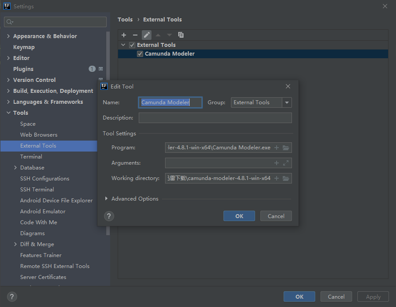The width and height of the screenshot is (396, 307).
Task: Expand Appearance & Behavior section
Action: (8, 36)
